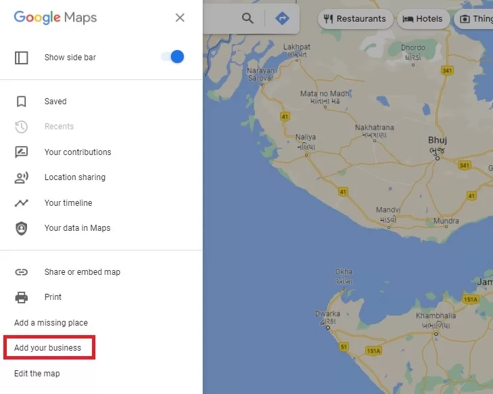Open the Recents menu entry
The image size is (493, 394).
click(59, 127)
